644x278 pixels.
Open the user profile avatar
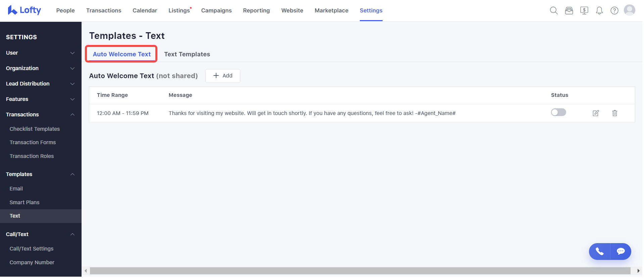point(630,10)
